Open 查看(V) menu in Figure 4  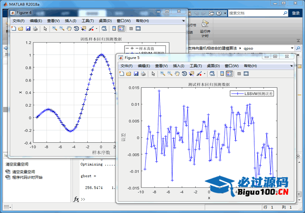tap(53, 21)
